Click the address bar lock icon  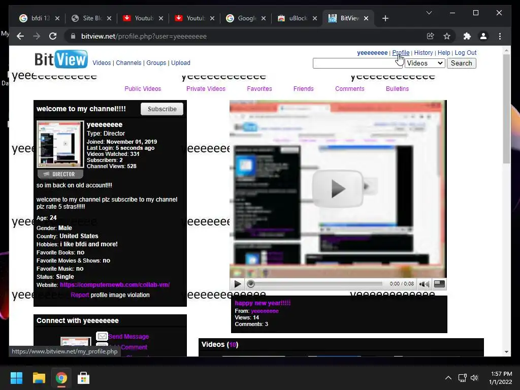point(73,36)
